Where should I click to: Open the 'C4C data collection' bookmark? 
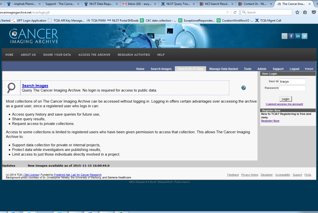click(158, 20)
